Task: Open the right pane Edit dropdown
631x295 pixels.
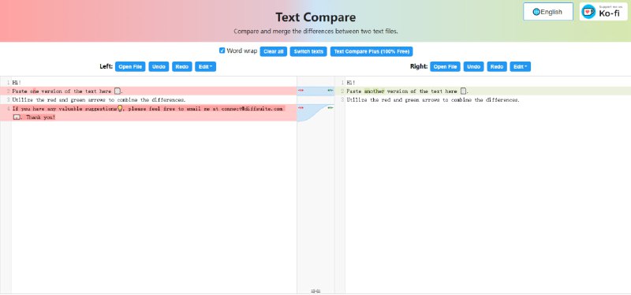Action: tap(520, 67)
